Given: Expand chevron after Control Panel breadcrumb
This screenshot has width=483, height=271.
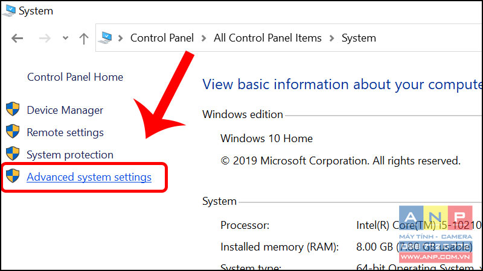Looking at the screenshot, I should point(203,38).
